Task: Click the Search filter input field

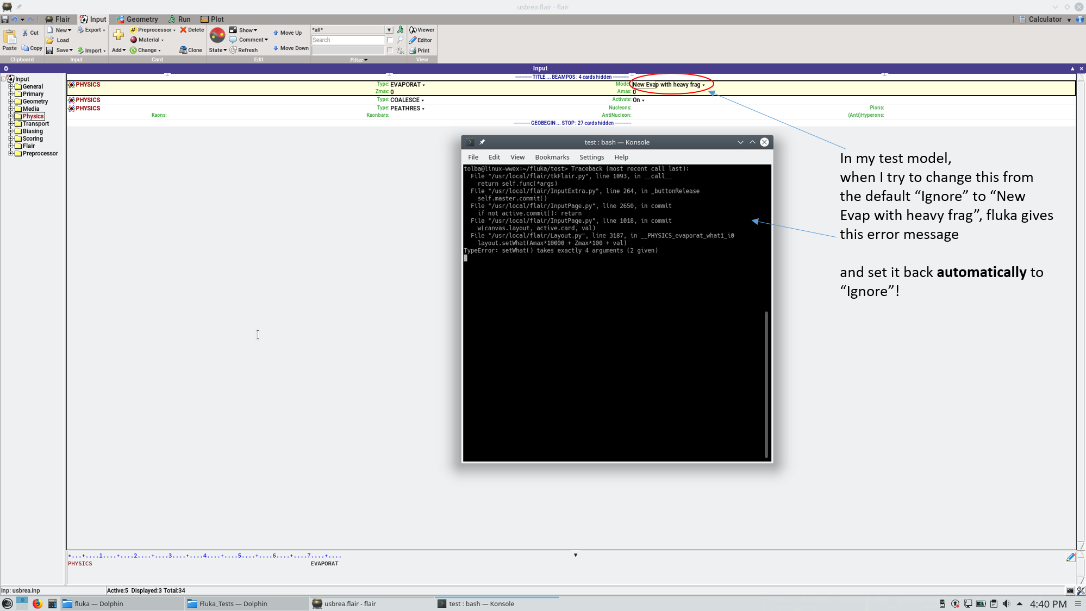Action: (x=348, y=40)
